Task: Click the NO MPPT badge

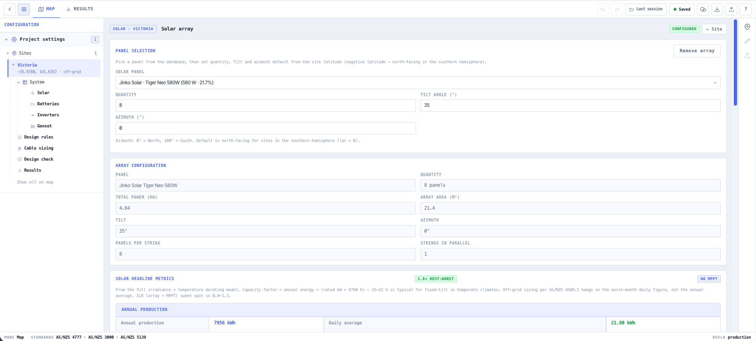Action: click(x=709, y=279)
